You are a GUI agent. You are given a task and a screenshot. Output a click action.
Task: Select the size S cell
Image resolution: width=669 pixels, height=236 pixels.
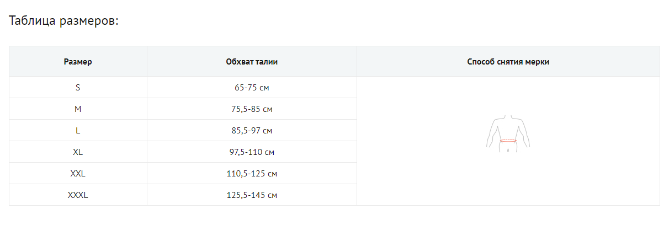tap(78, 88)
